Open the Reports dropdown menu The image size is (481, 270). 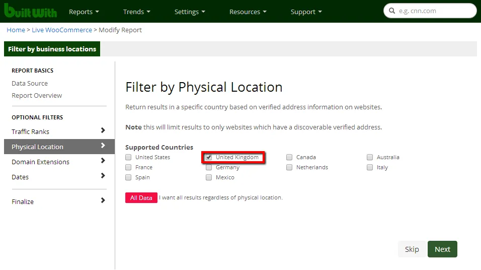coord(84,12)
